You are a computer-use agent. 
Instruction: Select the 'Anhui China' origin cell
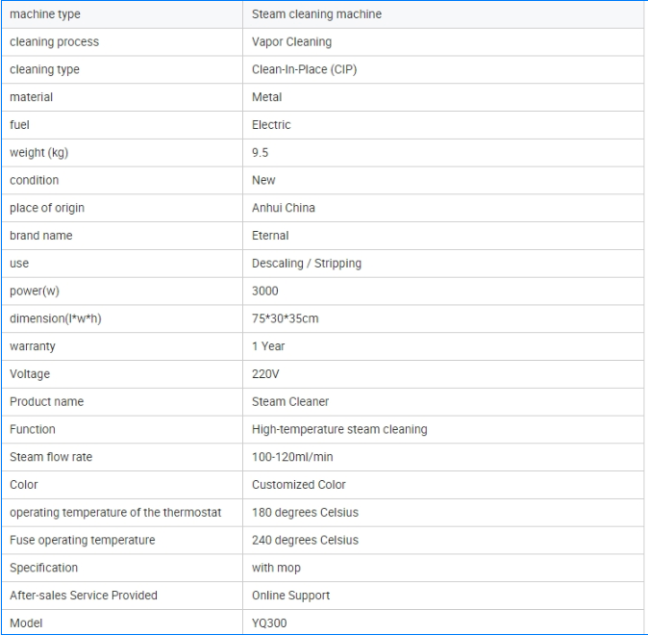coord(283,208)
